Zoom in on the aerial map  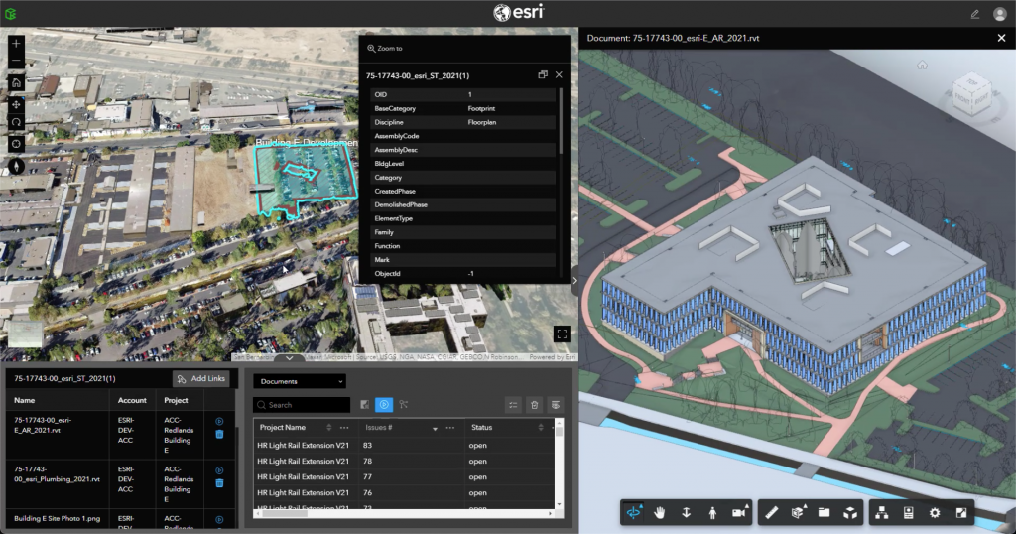click(x=16, y=44)
